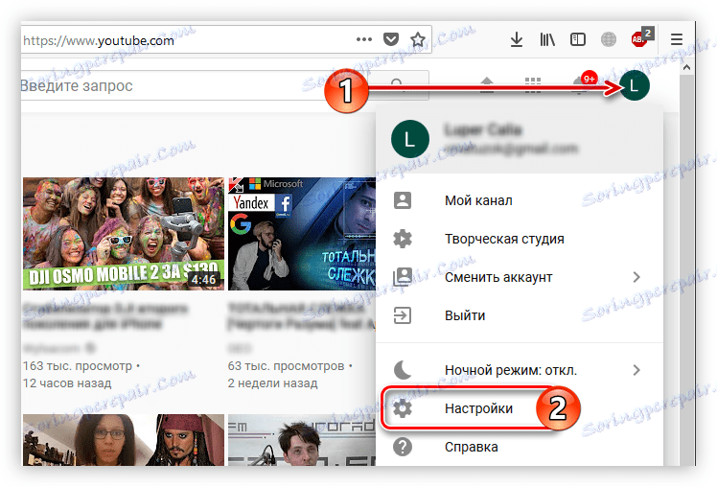717x487 pixels.
Task: Click '63 тыс. просмотров' view count text
Action: point(287,366)
